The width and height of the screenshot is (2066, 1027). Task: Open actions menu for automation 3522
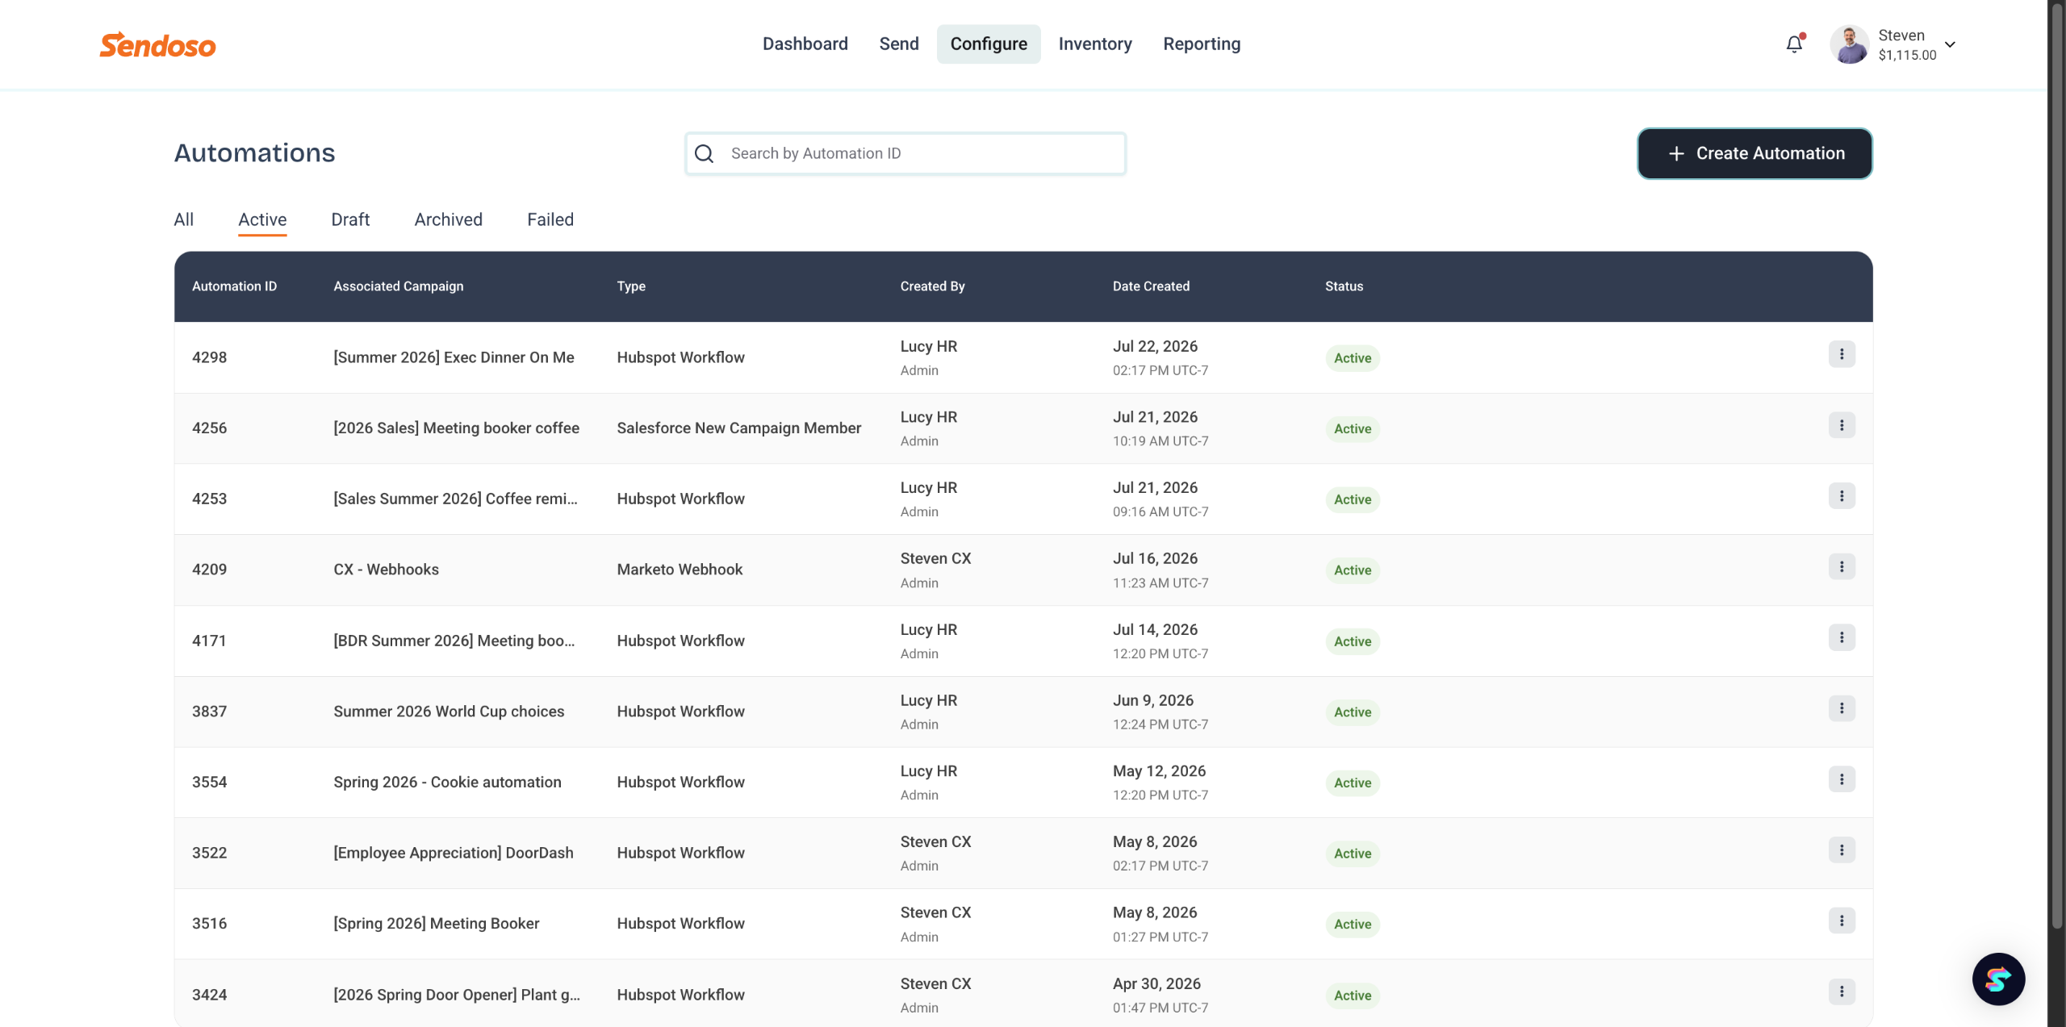[x=1842, y=850]
